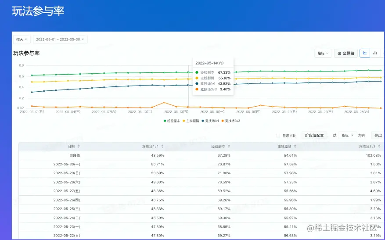Select the 2022-05-25(三) date cell
Viewport: 385px width, 240px height.
coord(67,209)
